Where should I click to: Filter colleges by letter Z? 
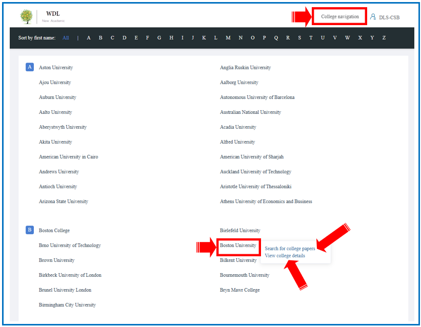point(384,38)
